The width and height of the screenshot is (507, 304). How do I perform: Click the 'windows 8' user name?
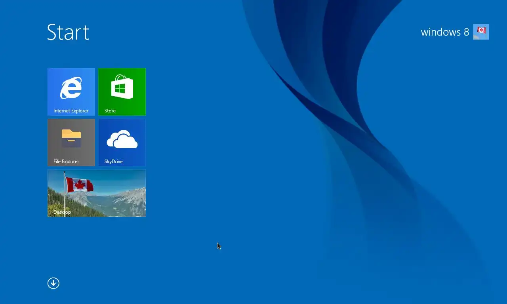(445, 32)
